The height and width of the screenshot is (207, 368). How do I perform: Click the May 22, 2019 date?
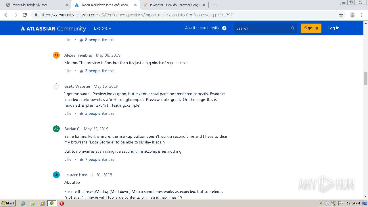coord(96,129)
